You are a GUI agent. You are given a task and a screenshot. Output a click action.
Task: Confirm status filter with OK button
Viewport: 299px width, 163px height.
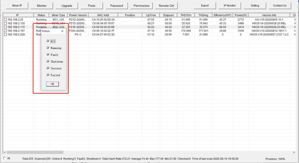[52, 84]
